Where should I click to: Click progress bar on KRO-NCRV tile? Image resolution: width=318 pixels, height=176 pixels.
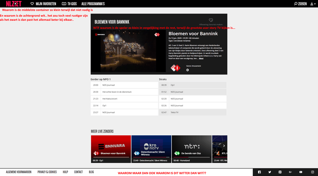tap(151, 157)
